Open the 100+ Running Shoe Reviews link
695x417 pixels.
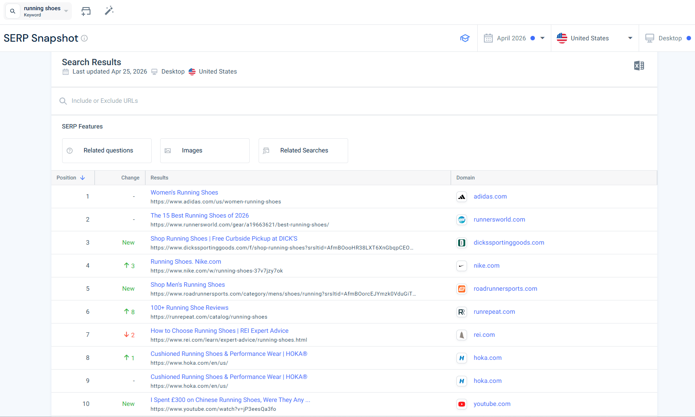[189, 308]
